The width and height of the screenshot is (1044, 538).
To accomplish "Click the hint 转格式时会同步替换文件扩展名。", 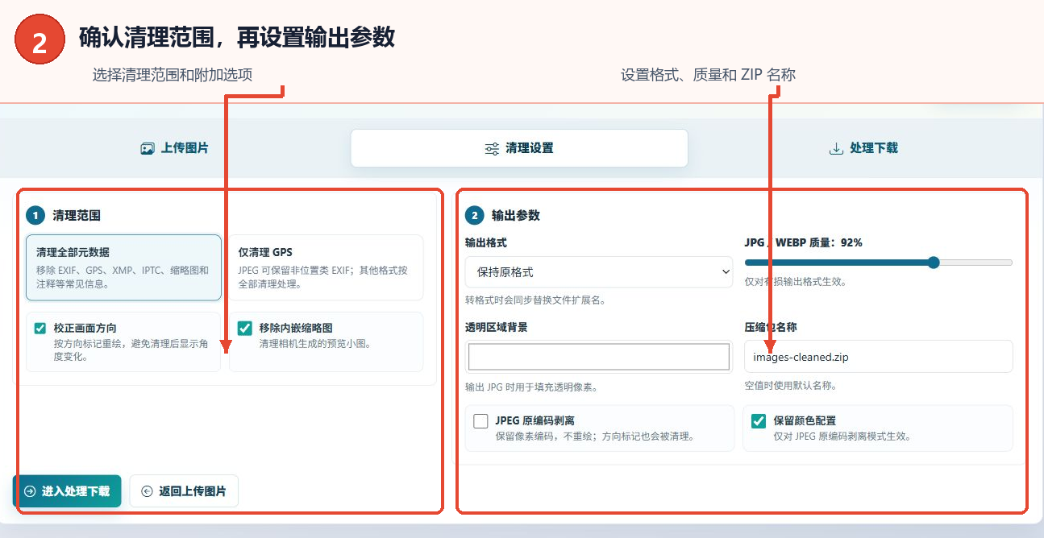I will (535, 300).
